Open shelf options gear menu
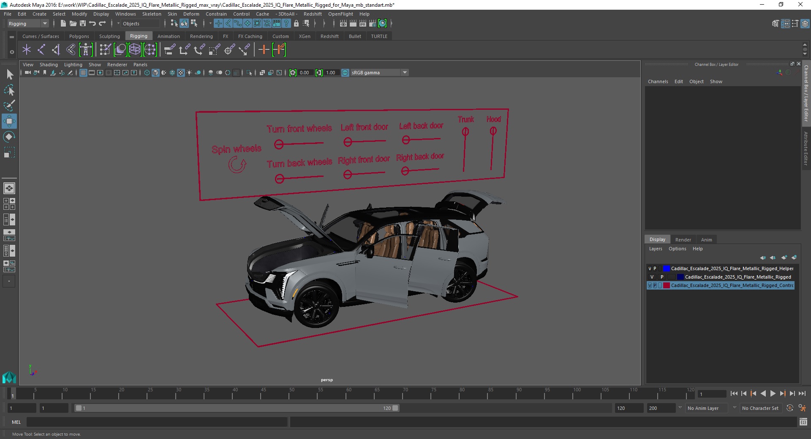This screenshot has width=811, height=439. (x=12, y=52)
